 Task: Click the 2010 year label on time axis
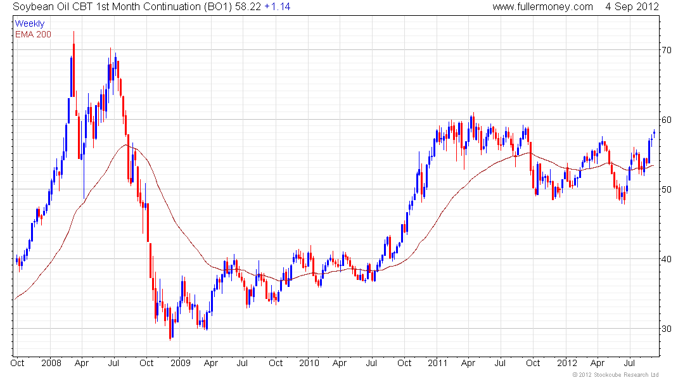click(309, 363)
